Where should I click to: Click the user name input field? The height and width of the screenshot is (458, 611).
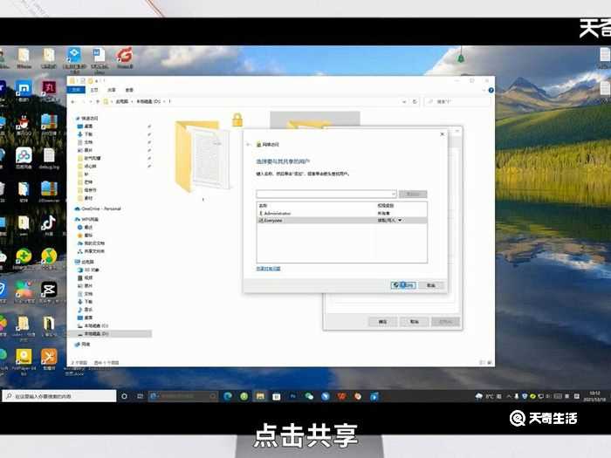pos(323,194)
